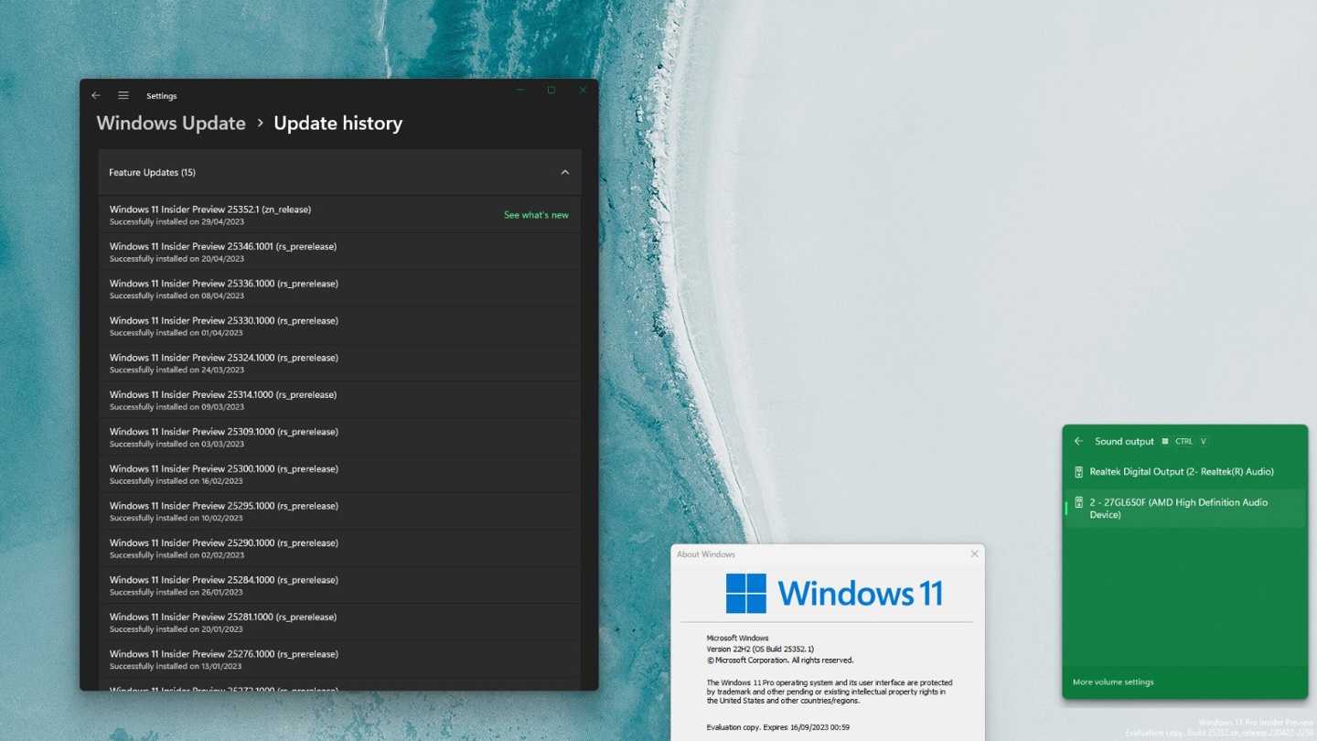Screen dimensions: 1317x741
Task: Select the 2 - 27GL650F AMD audio device
Action: [x=1180, y=508]
